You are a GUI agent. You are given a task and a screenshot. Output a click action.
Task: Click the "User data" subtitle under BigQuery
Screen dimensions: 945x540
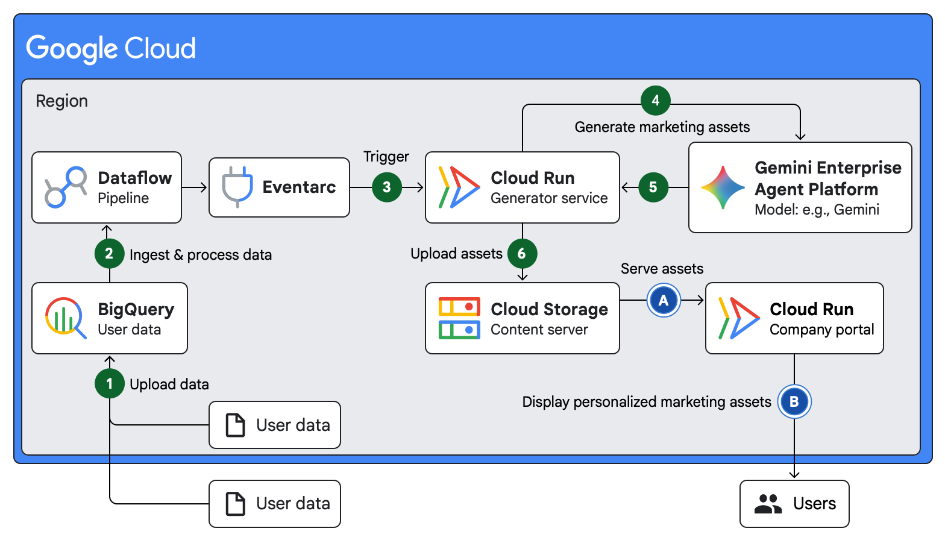pyautogui.click(x=130, y=330)
